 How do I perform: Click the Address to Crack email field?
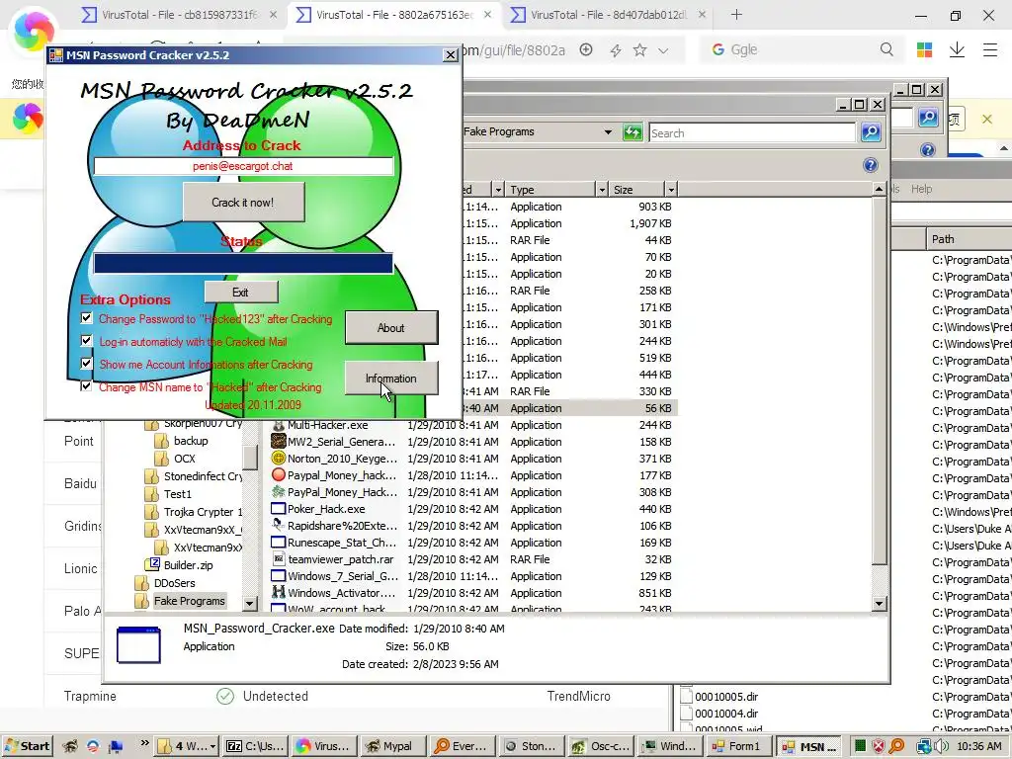pyautogui.click(x=243, y=166)
